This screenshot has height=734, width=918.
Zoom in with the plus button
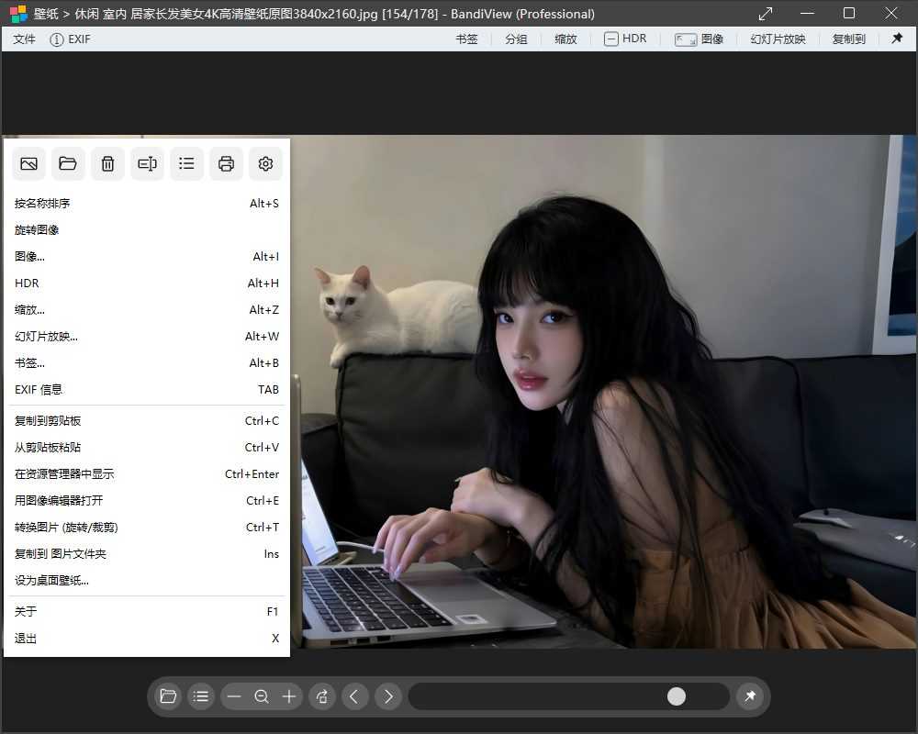pyautogui.click(x=289, y=696)
